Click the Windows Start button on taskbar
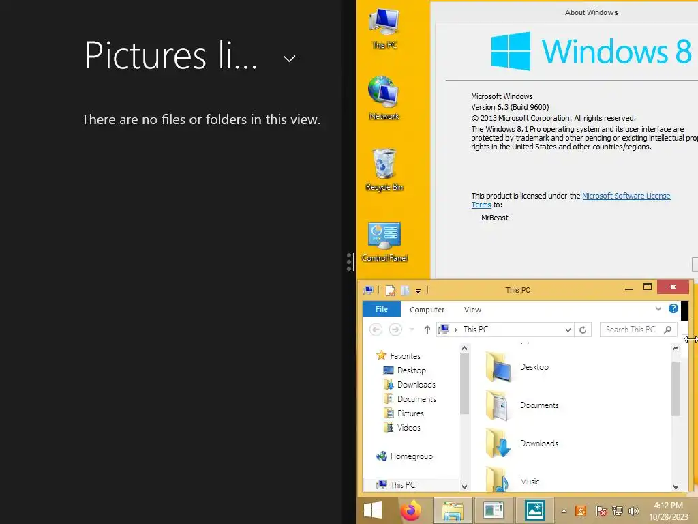 point(373,510)
